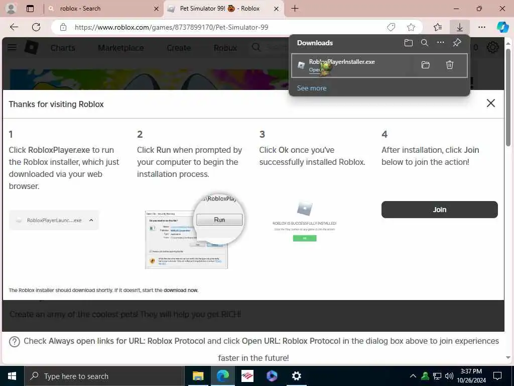The image size is (514, 386).
Task: Click the Type here to search box
Action: point(104,376)
